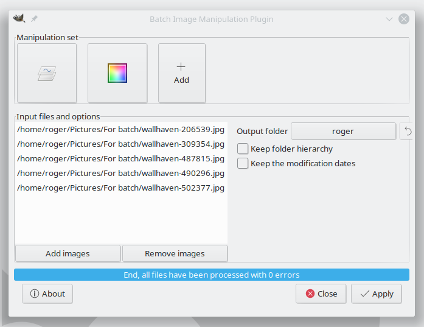
Task: Open the color correction manipulation step
Action: click(x=117, y=73)
